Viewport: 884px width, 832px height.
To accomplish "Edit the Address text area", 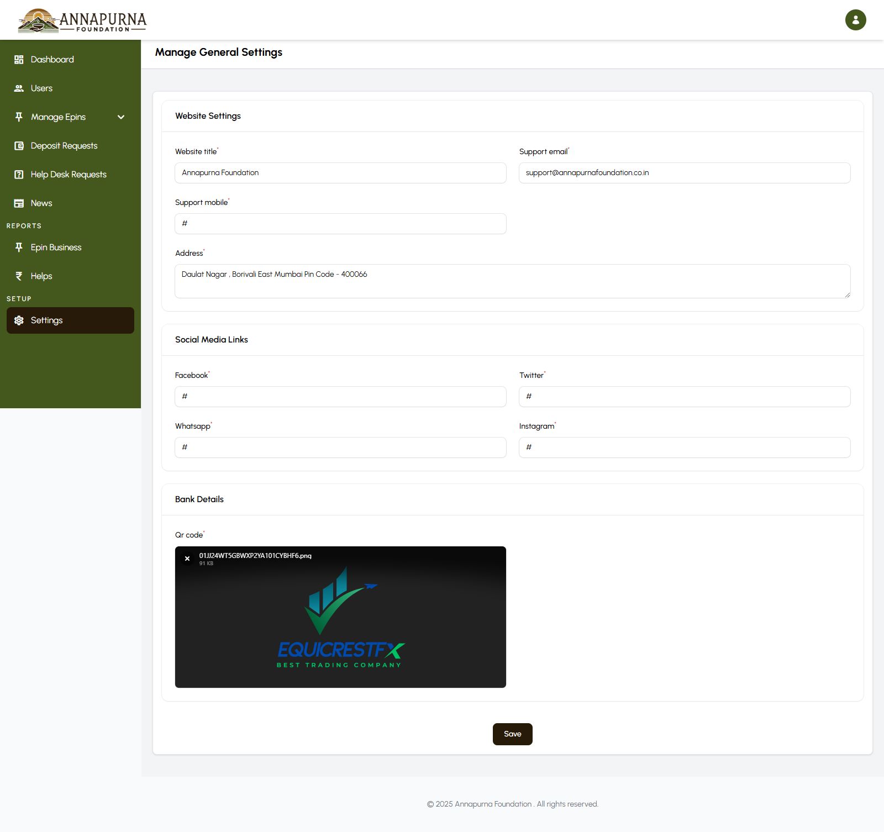I will [512, 281].
